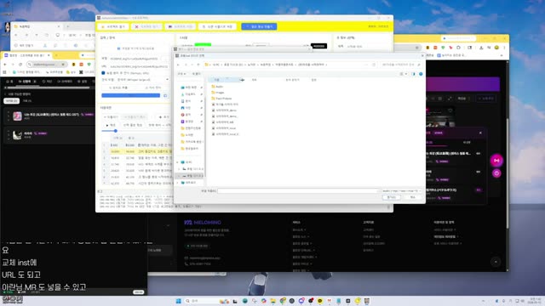545x306 pixels.
Task: Expand the Network node in sidebar
Action: pos(178,183)
